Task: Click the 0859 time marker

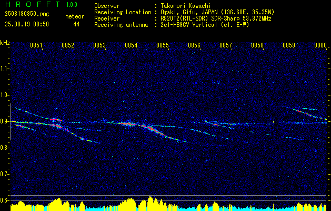Action: click(x=289, y=45)
